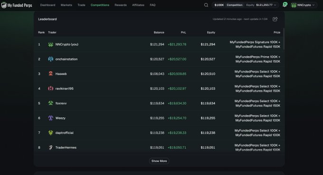Click ravikiran195's avatar icon

(x=51, y=88)
